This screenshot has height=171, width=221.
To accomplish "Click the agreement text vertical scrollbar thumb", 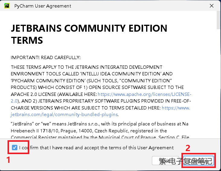I will point(219,20).
